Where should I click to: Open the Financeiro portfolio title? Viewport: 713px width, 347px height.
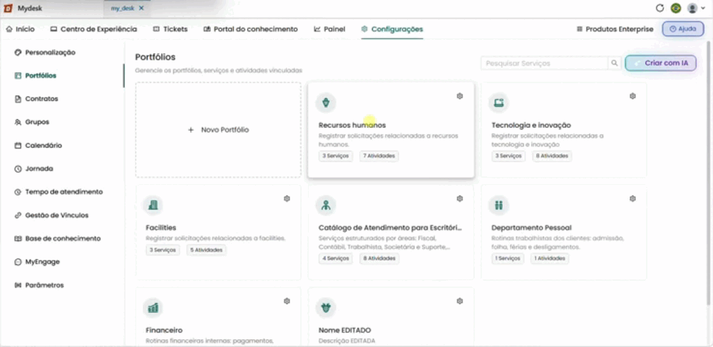coord(164,330)
